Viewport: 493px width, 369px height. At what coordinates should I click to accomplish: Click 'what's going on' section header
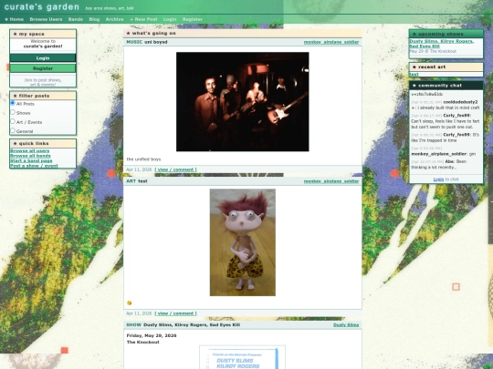tap(243, 34)
